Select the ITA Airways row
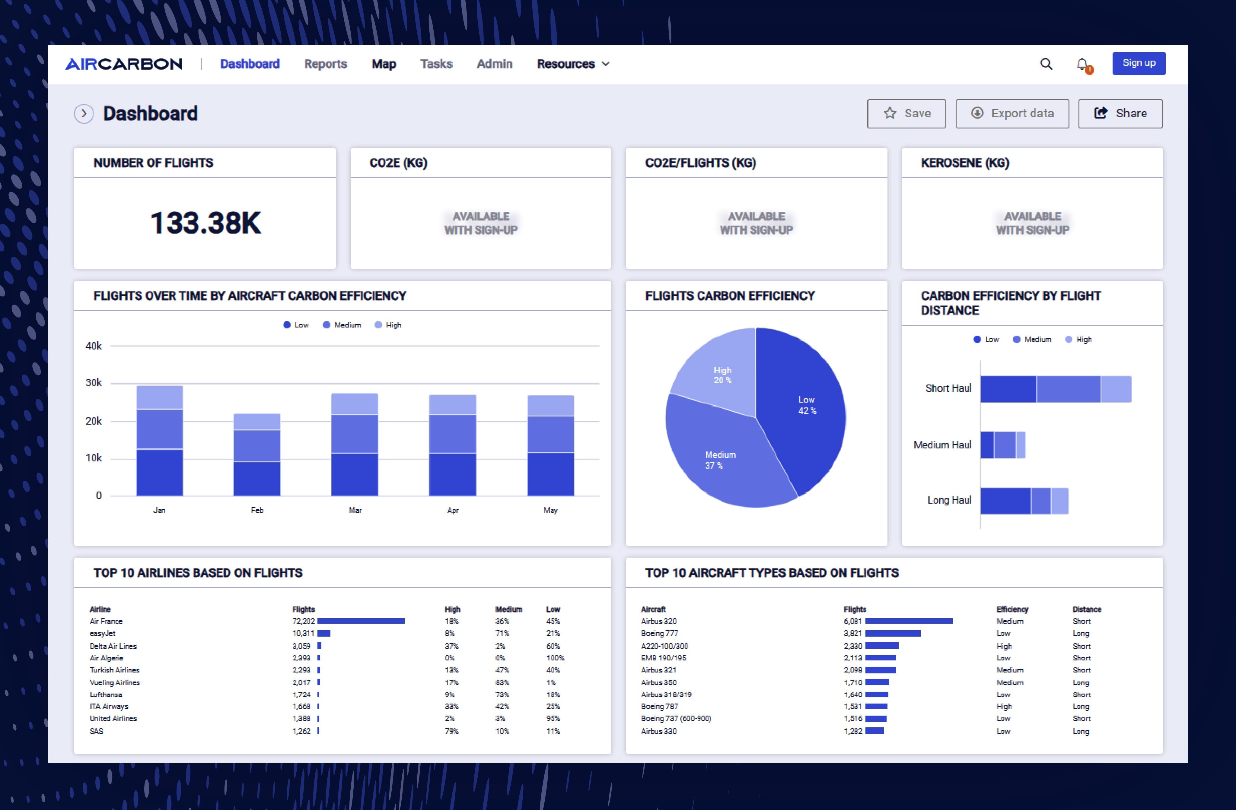The image size is (1236, 810). (327, 706)
